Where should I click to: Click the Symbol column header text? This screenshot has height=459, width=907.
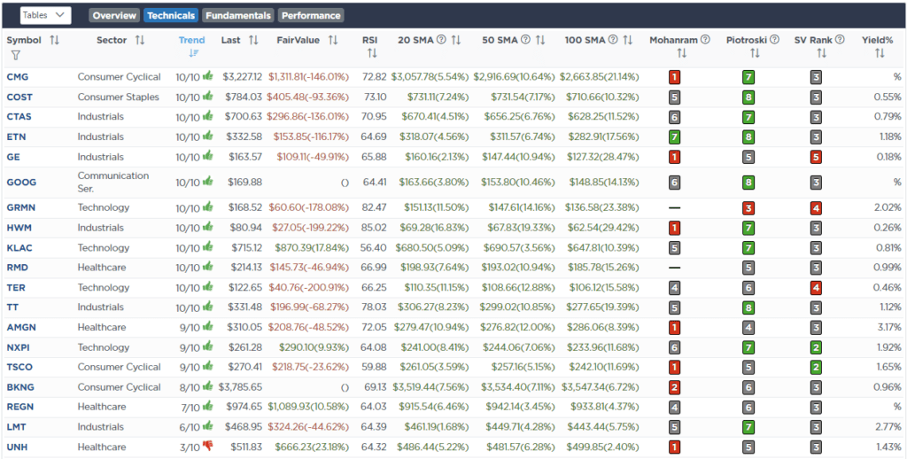24,40
